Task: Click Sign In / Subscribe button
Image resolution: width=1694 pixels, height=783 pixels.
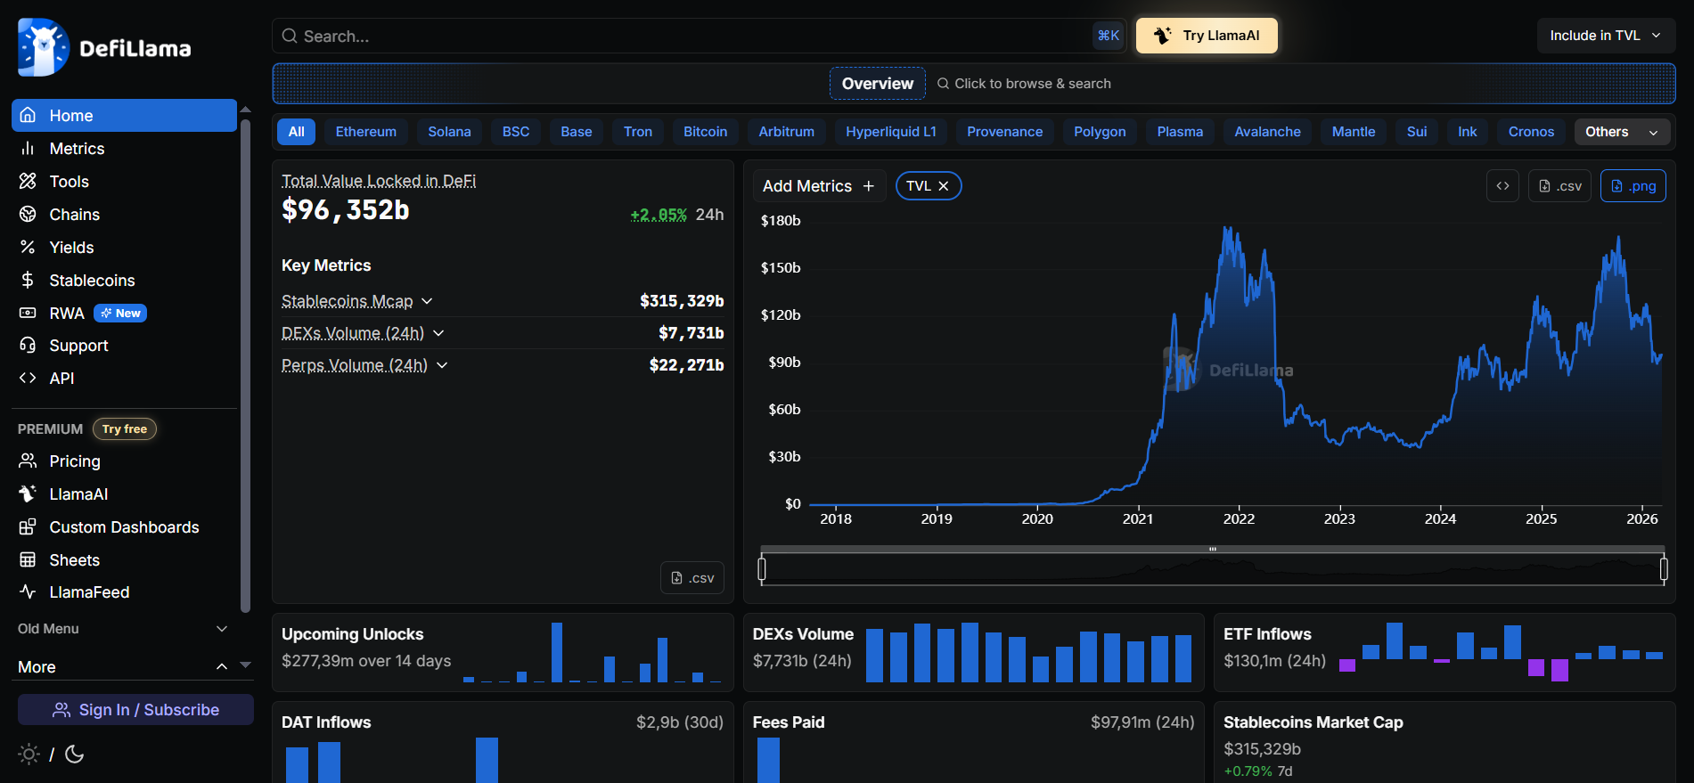Action: 135,710
